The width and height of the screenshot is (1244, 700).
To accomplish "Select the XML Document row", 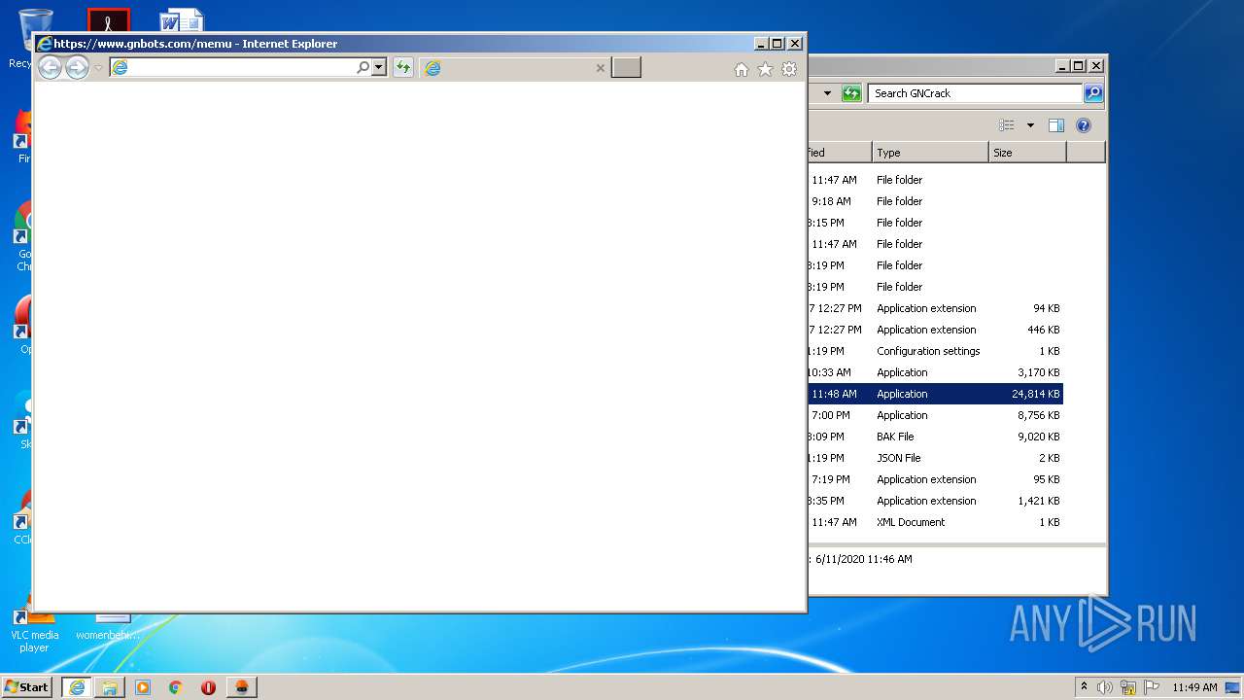I will point(935,522).
